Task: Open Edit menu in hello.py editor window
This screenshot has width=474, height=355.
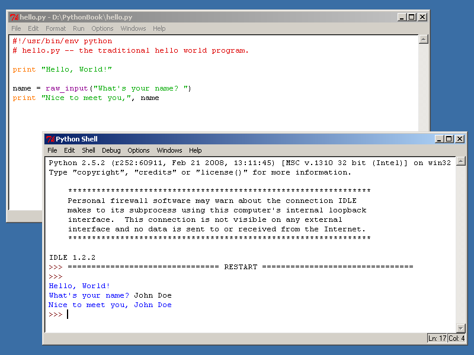Action: [33, 28]
